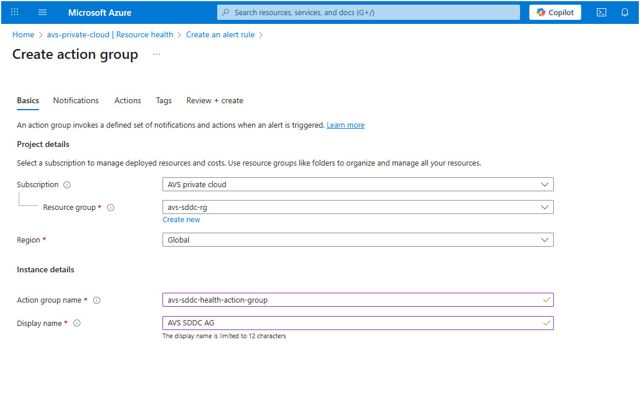The width and height of the screenshot is (640, 407).
Task: Expand the Subscription dropdown
Action: 358,185
